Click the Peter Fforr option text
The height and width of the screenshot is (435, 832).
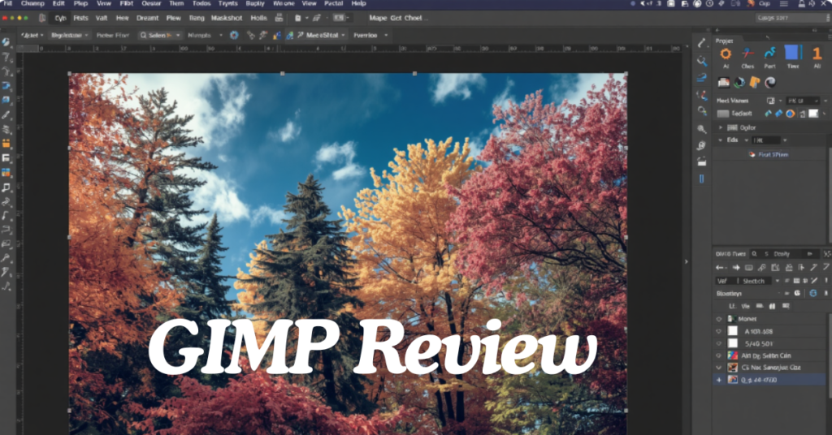[112, 36]
